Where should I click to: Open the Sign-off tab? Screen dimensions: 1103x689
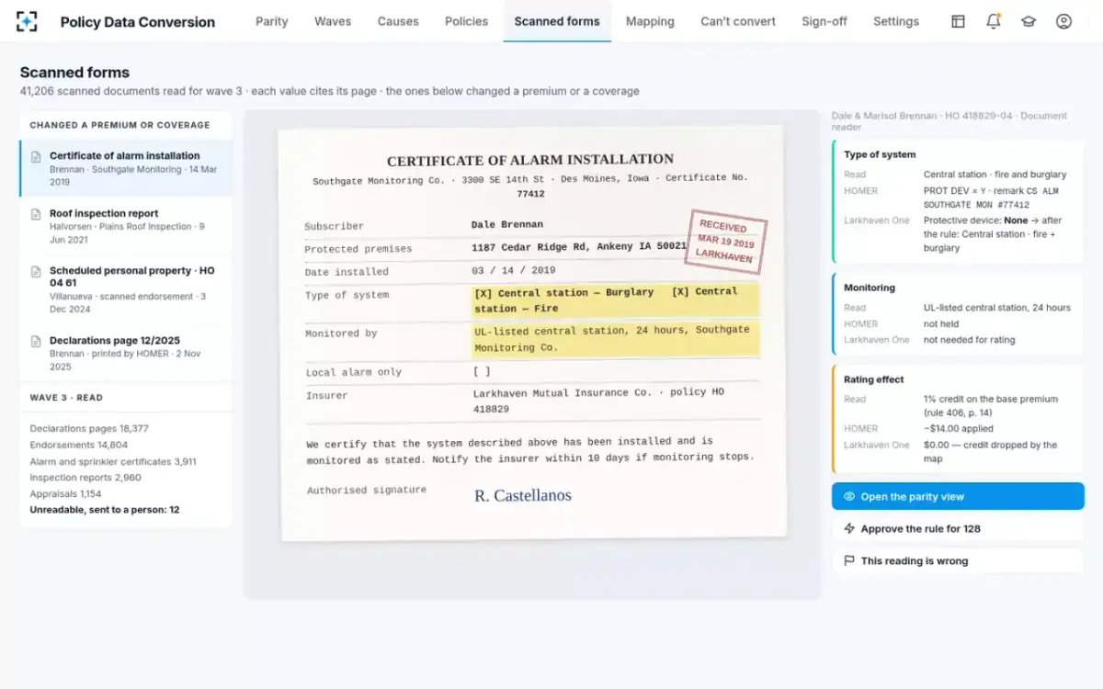point(824,21)
